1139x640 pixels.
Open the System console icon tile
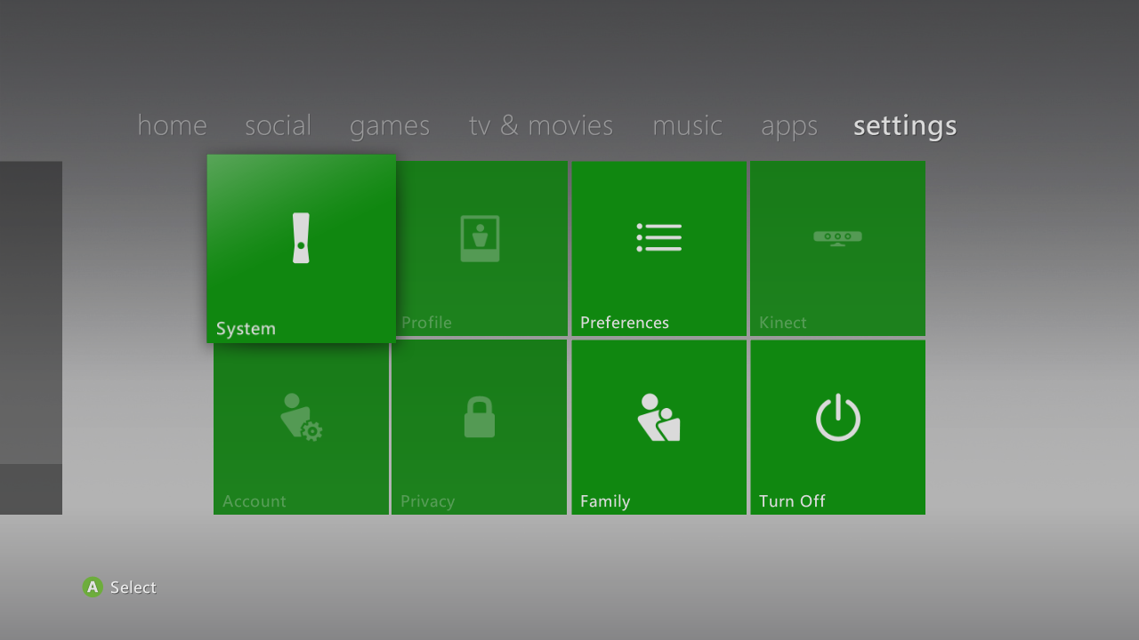(301, 238)
